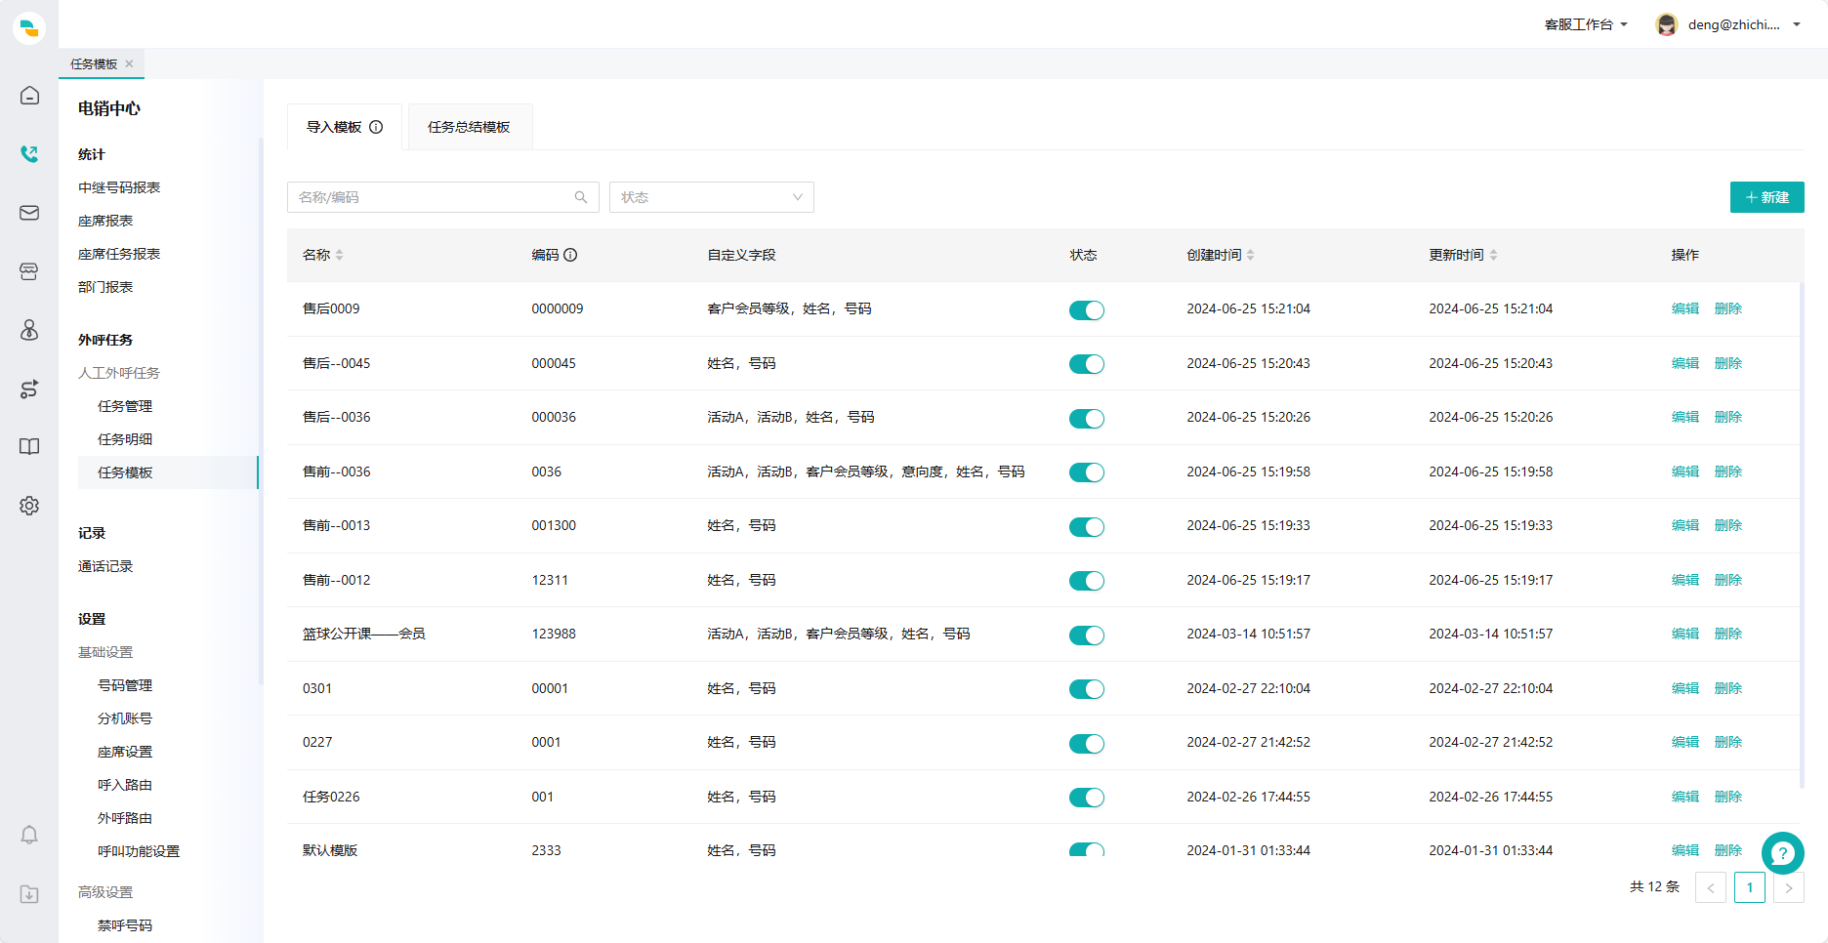
Task: Open the floating help question button
Action: pyautogui.click(x=1783, y=853)
